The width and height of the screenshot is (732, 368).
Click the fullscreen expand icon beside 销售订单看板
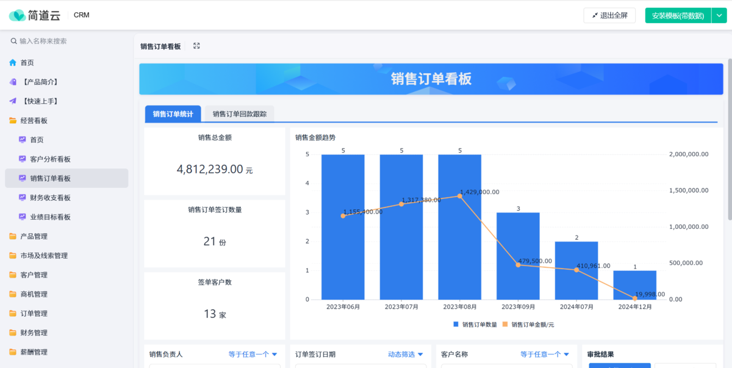coord(196,46)
